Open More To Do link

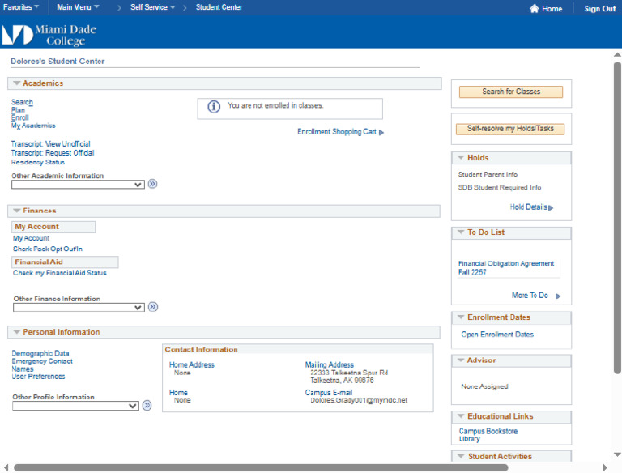530,296
